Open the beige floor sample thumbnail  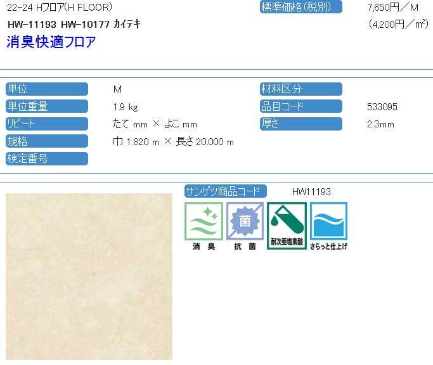(89, 276)
